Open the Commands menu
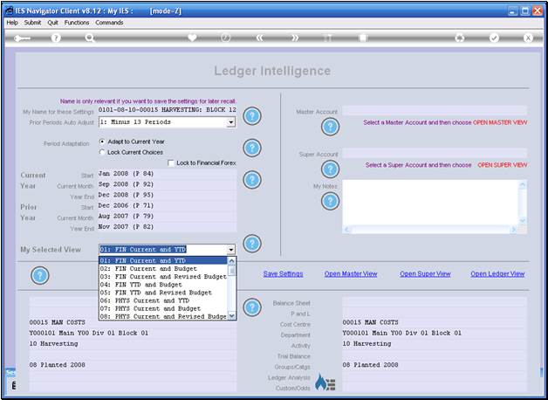The image size is (548, 400). tap(109, 23)
